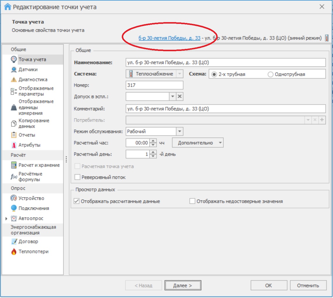This screenshot has width=333, height=298.
Task: Select the Теплопотери flame icon
Action: [x=14, y=252]
